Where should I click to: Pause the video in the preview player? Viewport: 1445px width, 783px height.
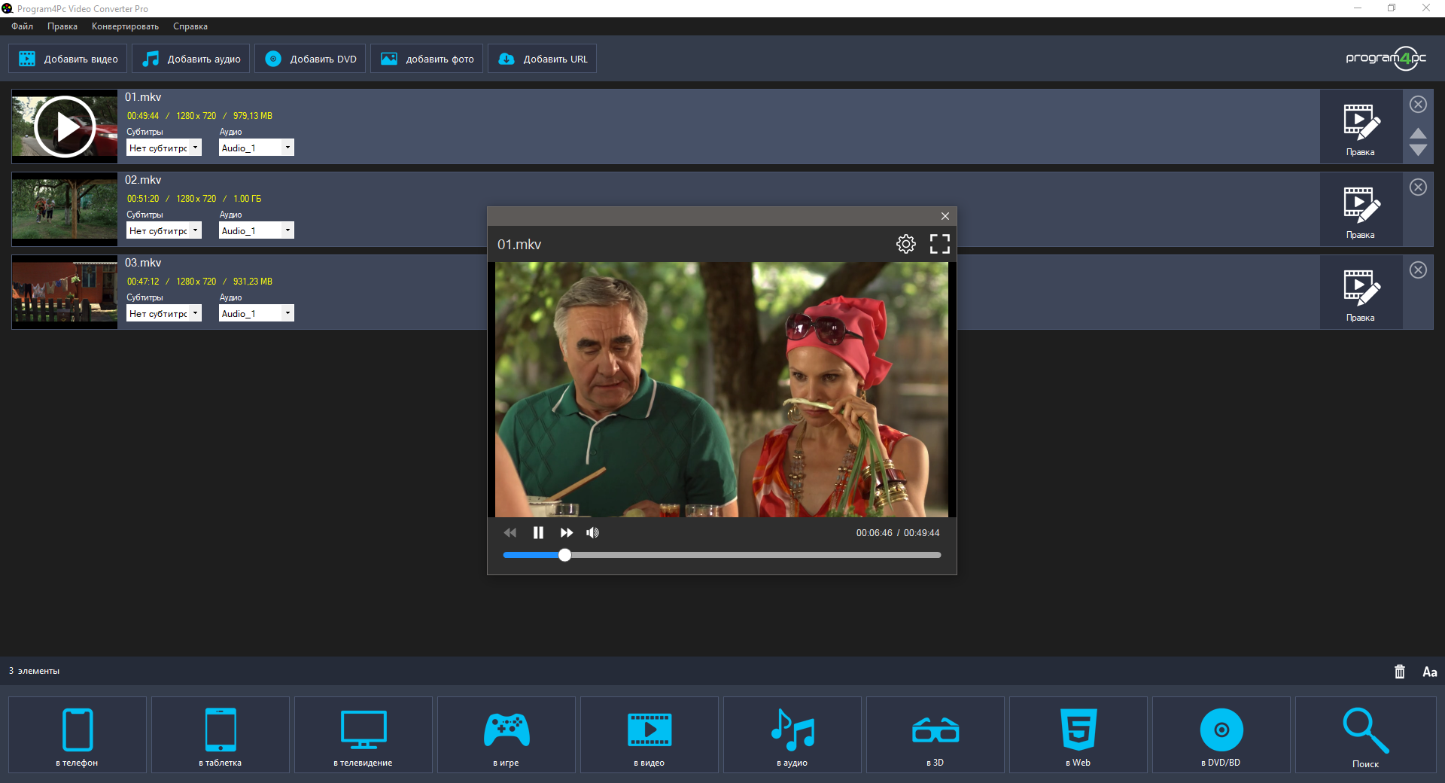click(x=538, y=533)
